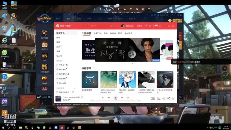Open the sound quality selector in player bar
Image resolution: width=231 pixels, height=130 pixels.
point(153,99)
